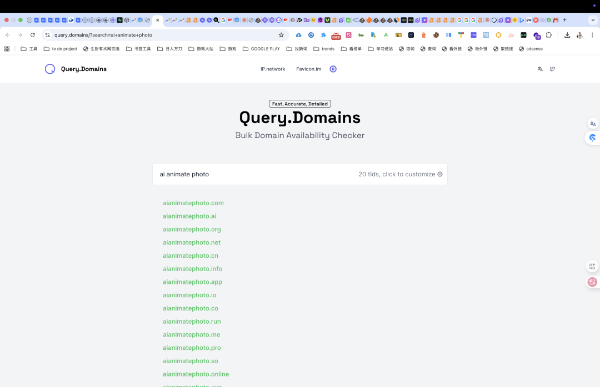Open the Favicon.im link
Screen dimensions: 600x387
309,69
